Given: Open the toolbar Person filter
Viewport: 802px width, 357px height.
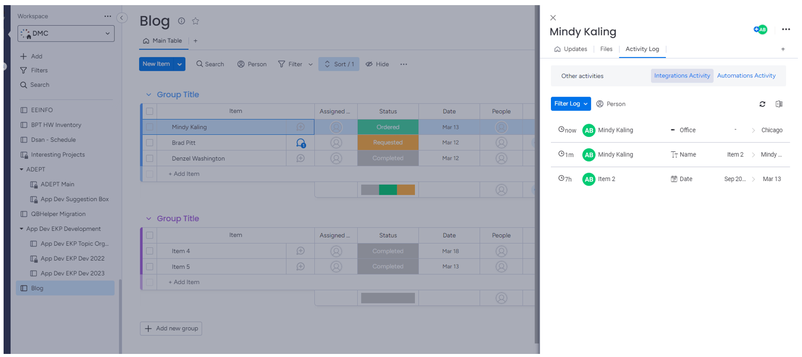Looking at the screenshot, I should (252, 64).
